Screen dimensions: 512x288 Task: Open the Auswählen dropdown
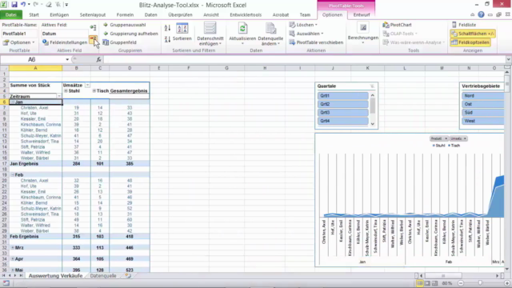306,34
